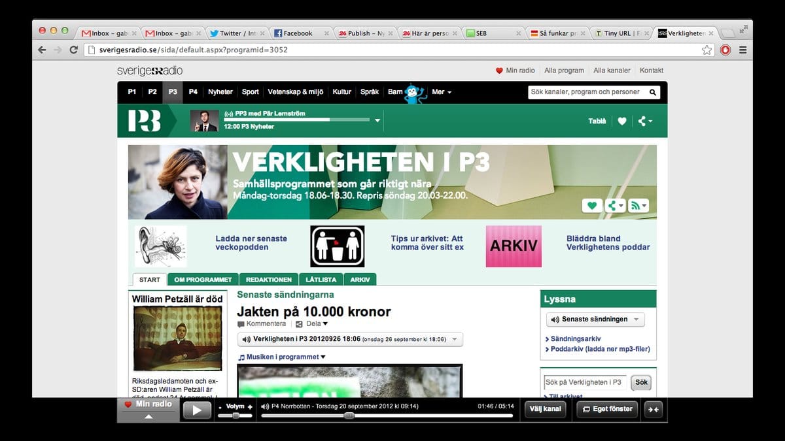Open the P3 channel logo
This screenshot has height=441, width=785.
pos(145,121)
